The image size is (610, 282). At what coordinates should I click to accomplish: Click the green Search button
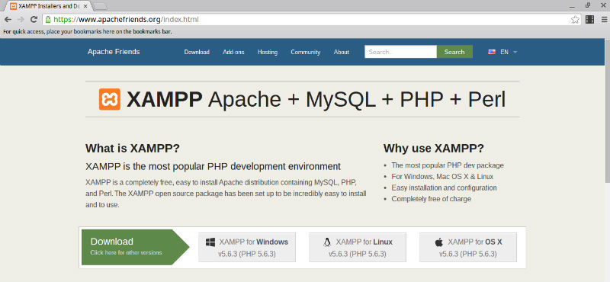[x=454, y=52]
